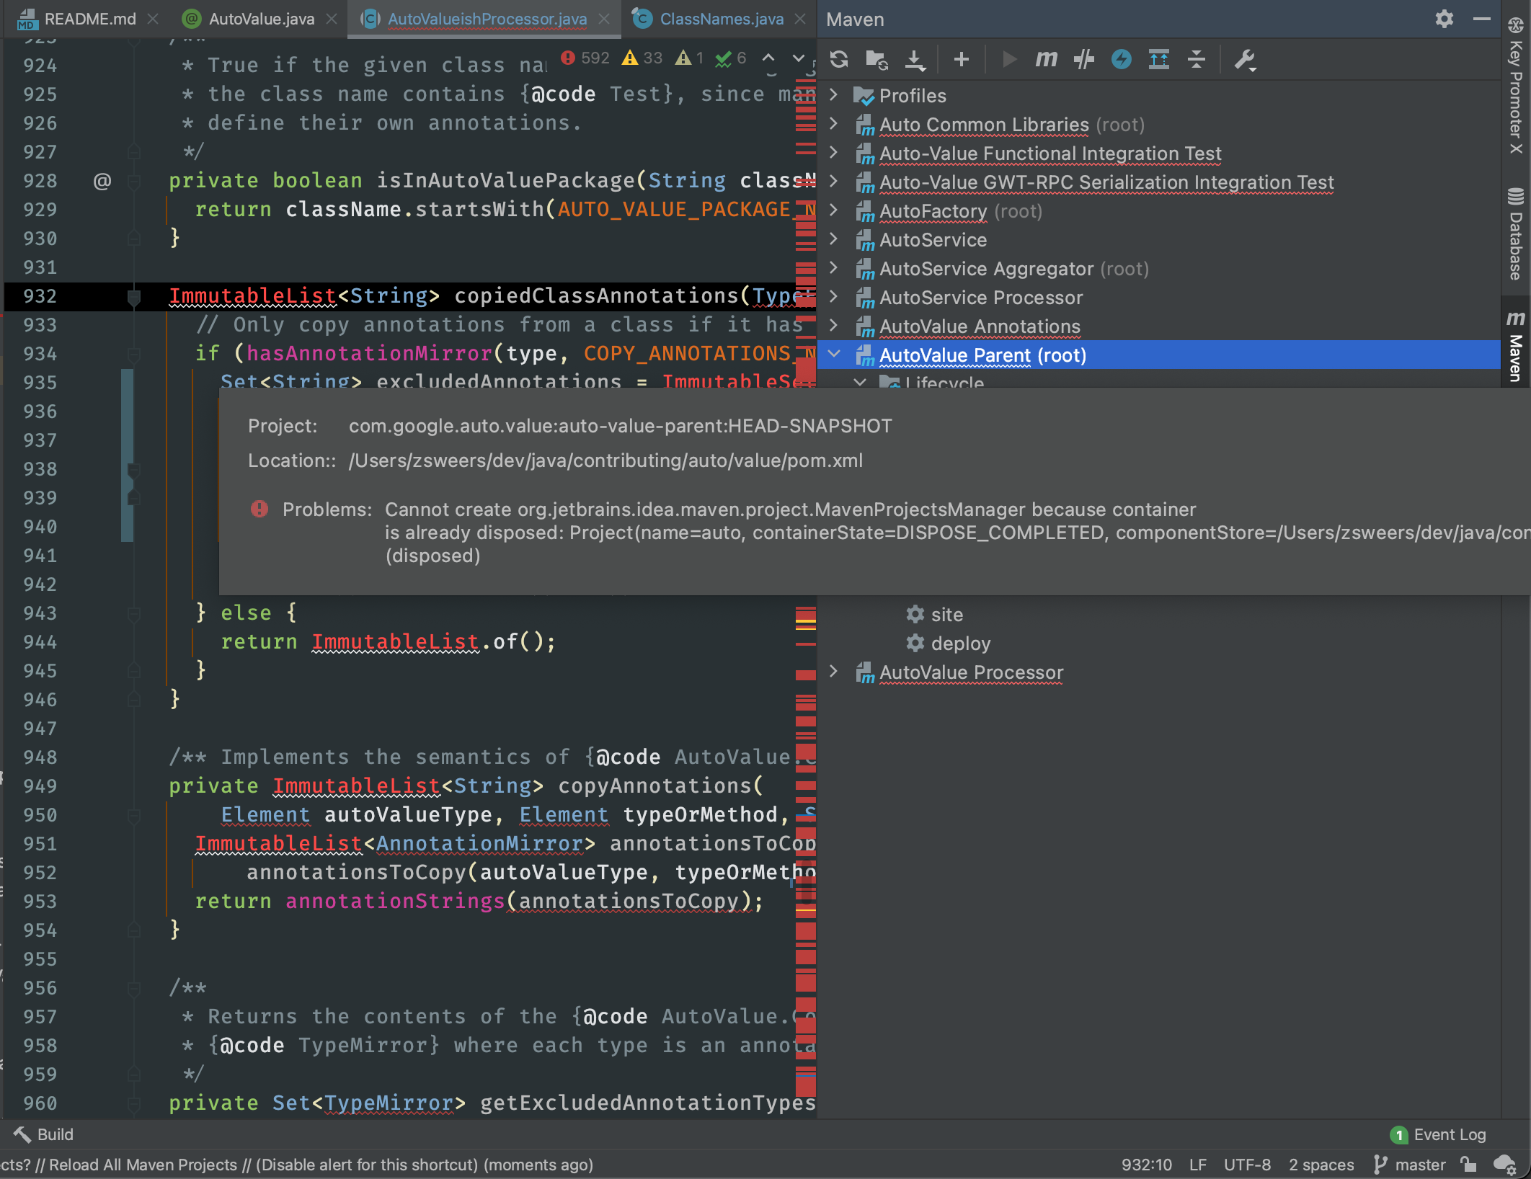
Task: Click the UTF-8 encoding indicator
Action: 1246,1164
